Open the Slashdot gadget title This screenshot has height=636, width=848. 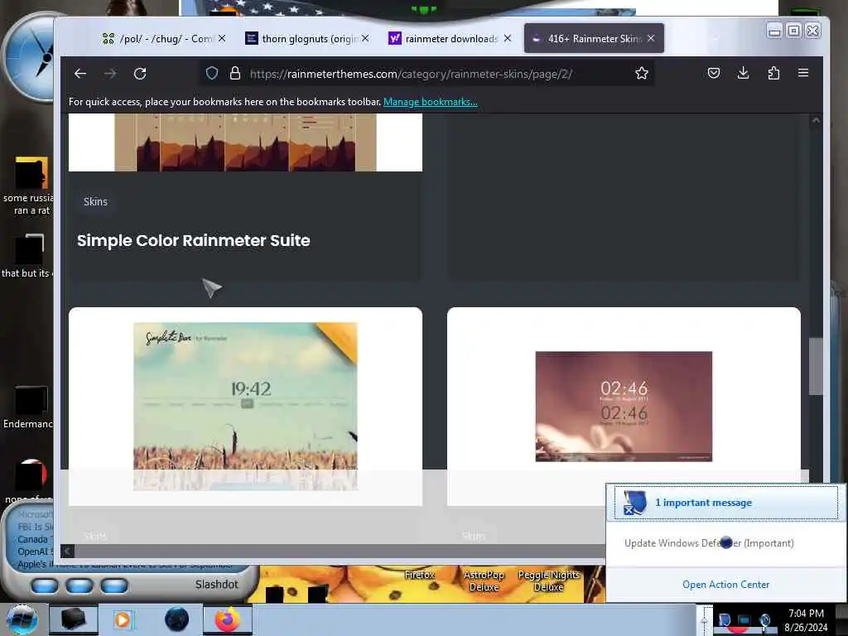click(216, 585)
